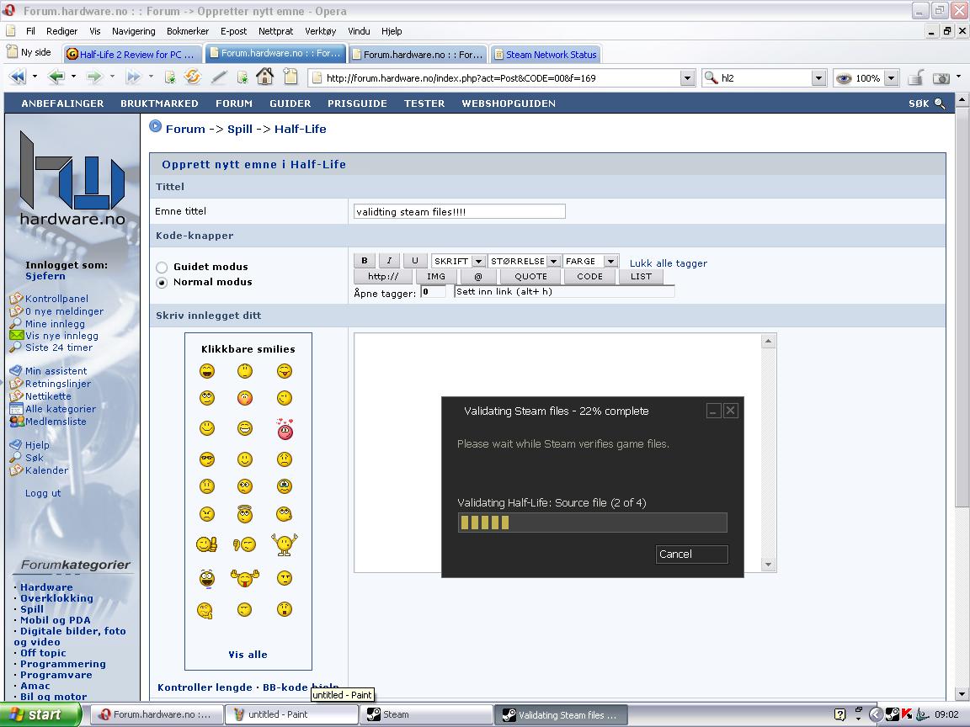Viewport: 970px width, 727px height.
Task: Switch to Half-Life 2 Review for PC tab
Action: 133,55
